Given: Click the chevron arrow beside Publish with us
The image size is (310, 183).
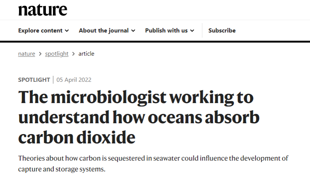Looking at the screenshot, I should click(x=192, y=31).
